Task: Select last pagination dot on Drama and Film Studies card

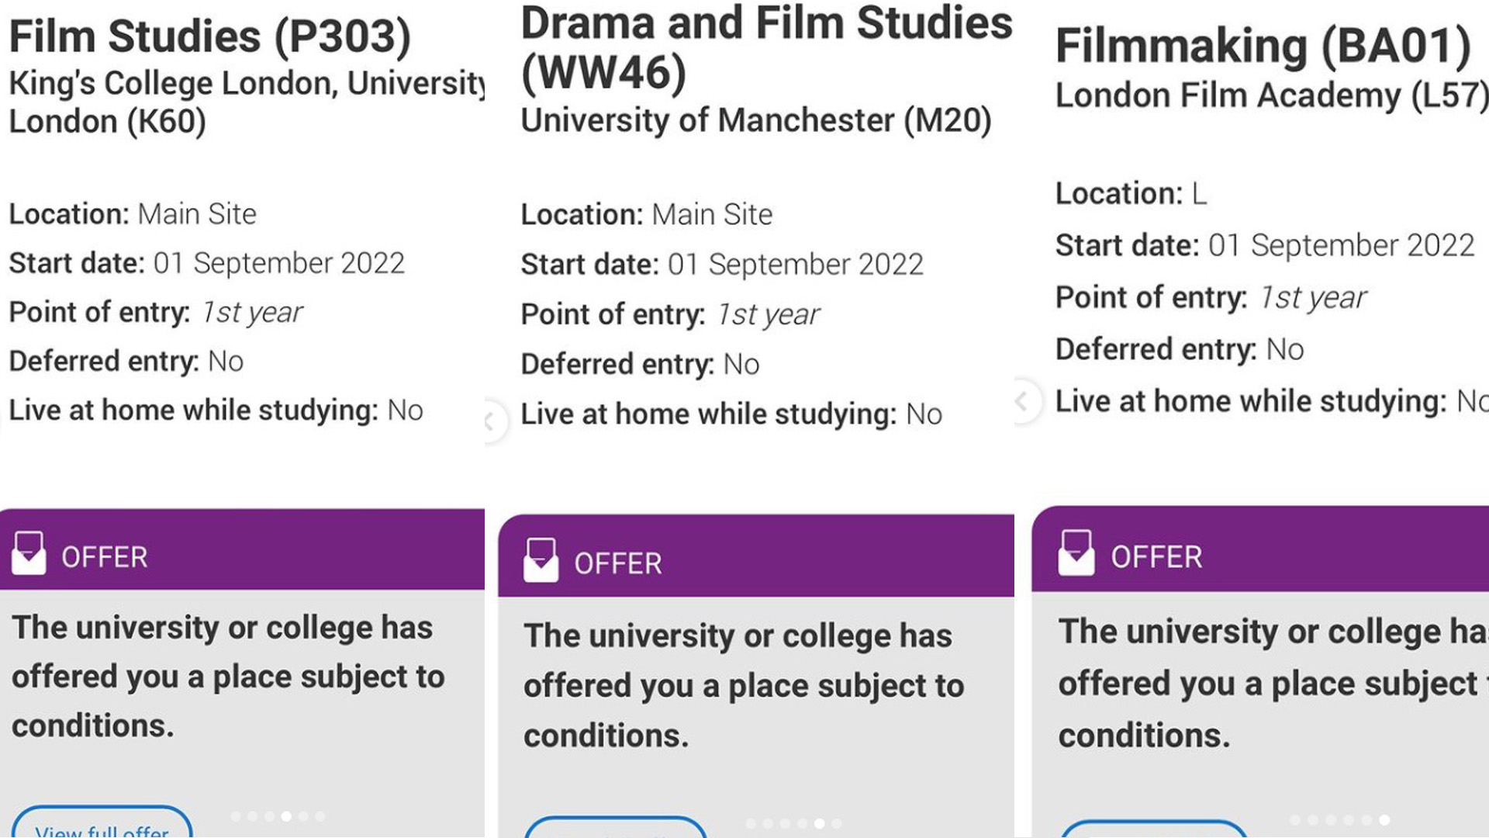Action: pos(836,824)
